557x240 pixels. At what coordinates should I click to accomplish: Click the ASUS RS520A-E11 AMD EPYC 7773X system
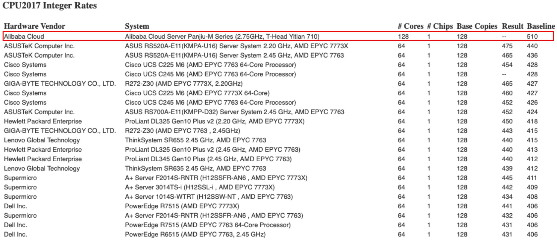[x=236, y=46]
